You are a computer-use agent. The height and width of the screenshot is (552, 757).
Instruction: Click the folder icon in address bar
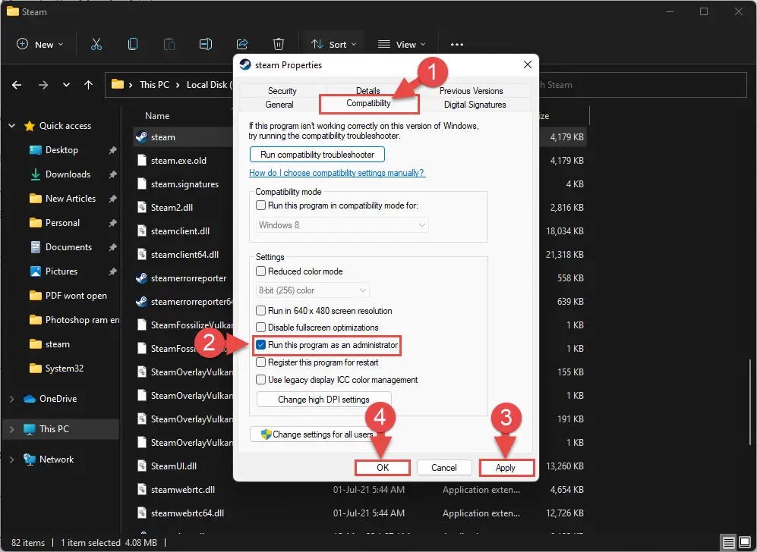[x=118, y=84]
